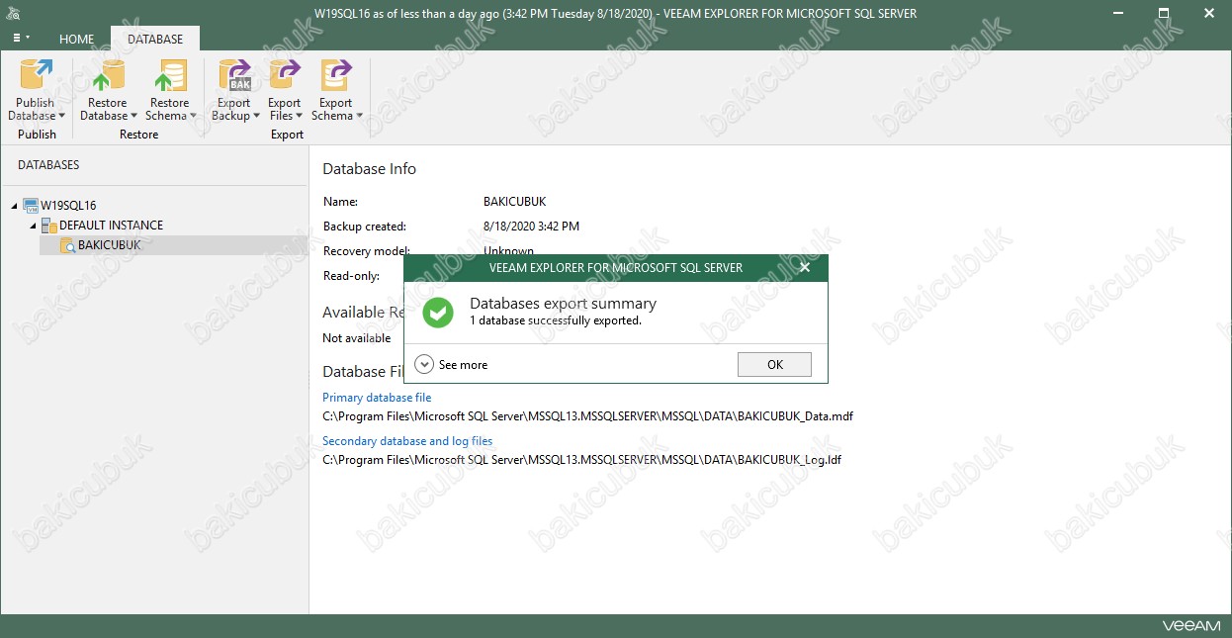
Task: Click the Export Backup icon
Action: [x=234, y=76]
